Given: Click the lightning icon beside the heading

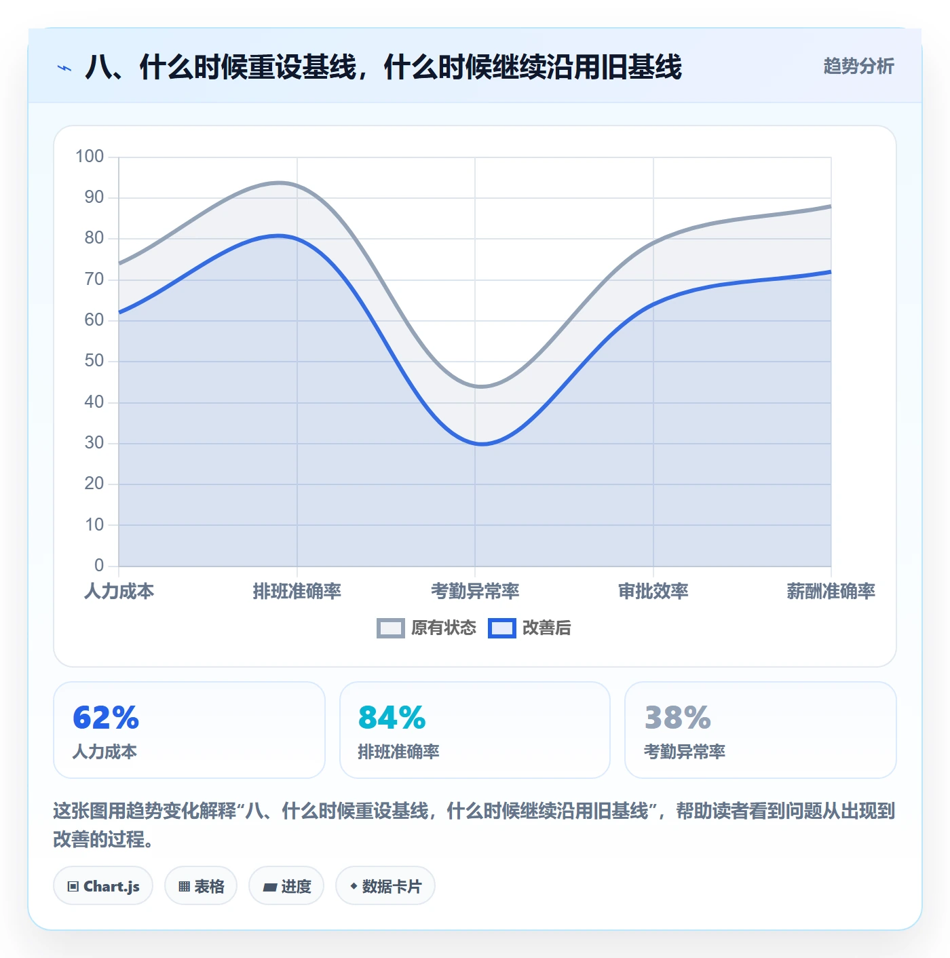Looking at the screenshot, I should pos(64,68).
